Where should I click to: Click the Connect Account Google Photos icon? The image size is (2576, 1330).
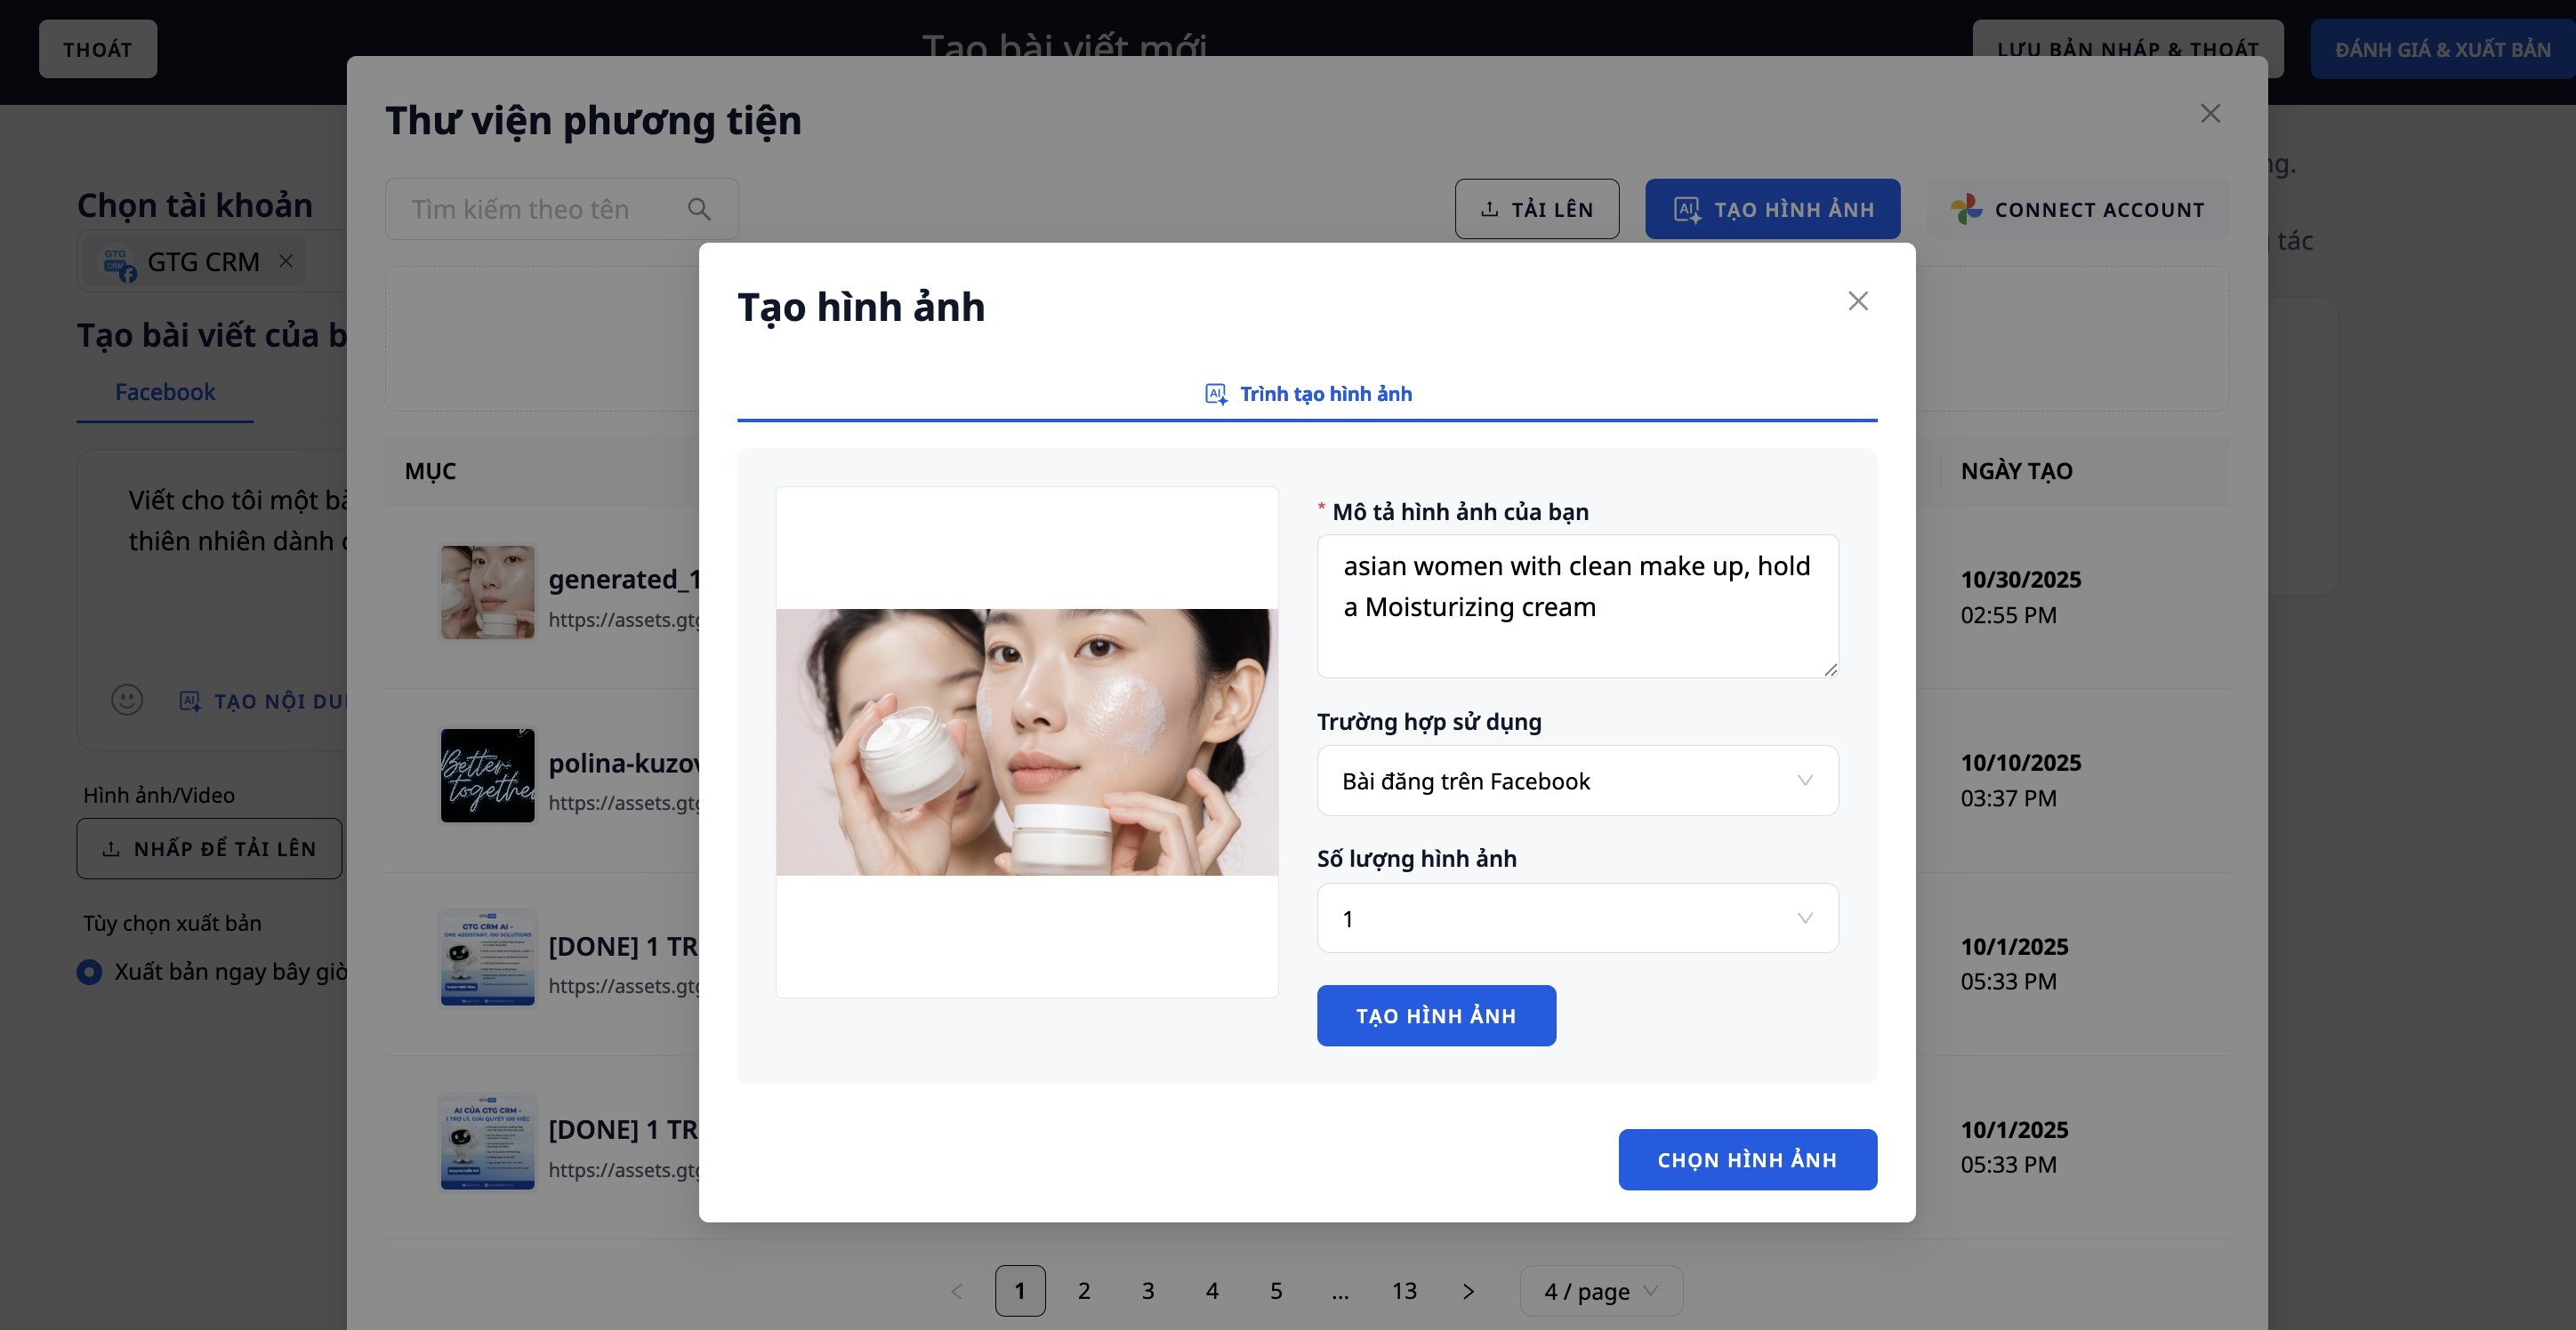[x=1965, y=209]
